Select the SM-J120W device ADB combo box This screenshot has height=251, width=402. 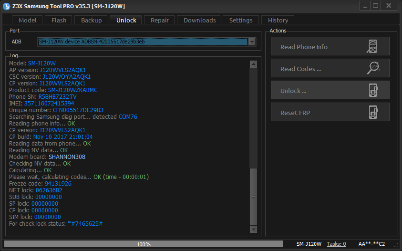click(x=147, y=42)
